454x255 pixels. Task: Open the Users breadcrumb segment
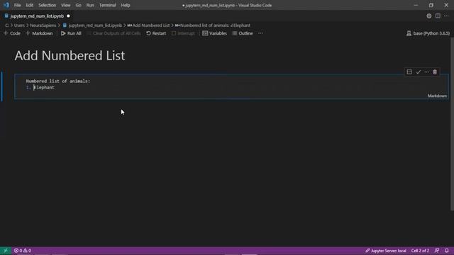[x=19, y=25]
